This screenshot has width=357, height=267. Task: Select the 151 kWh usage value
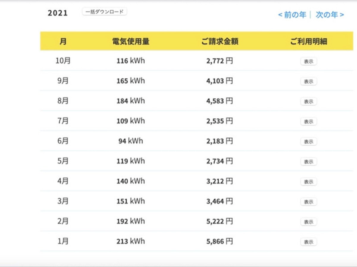click(131, 201)
